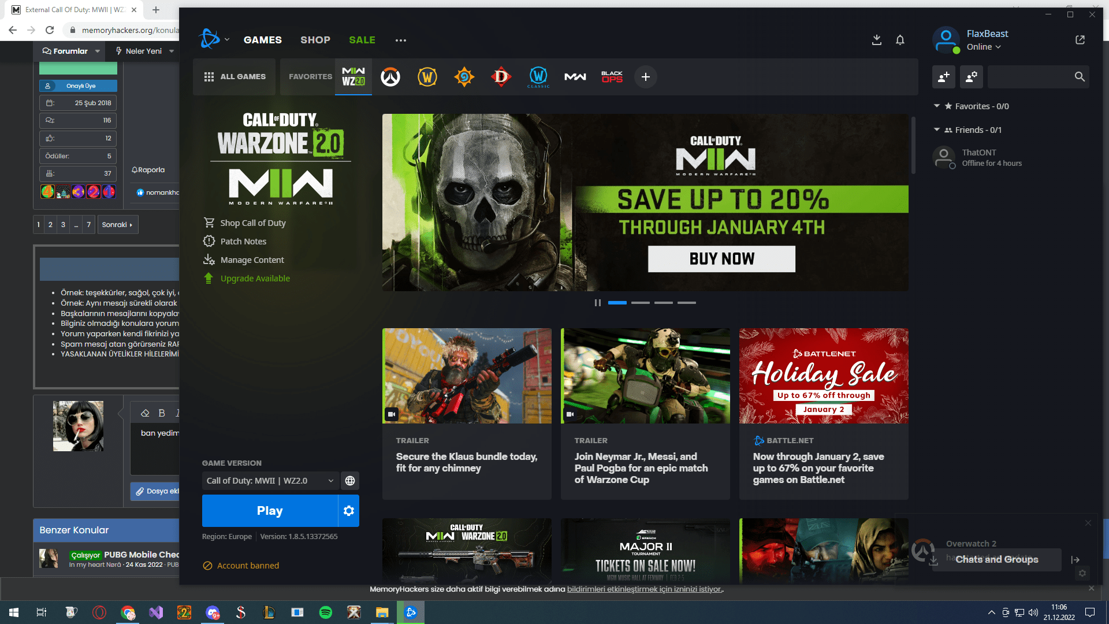
Task: Open the Game Version dropdown
Action: (270, 481)
